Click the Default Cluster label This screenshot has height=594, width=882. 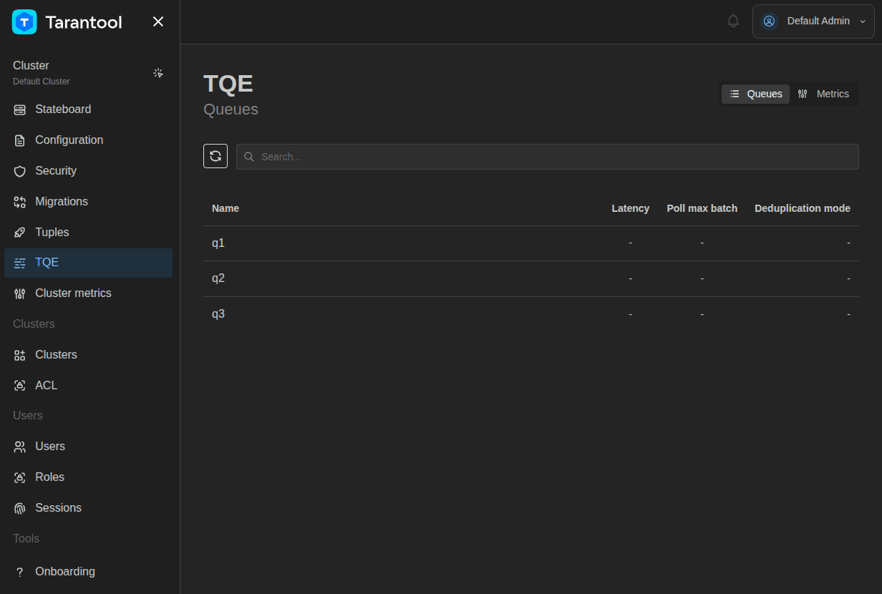42,82
